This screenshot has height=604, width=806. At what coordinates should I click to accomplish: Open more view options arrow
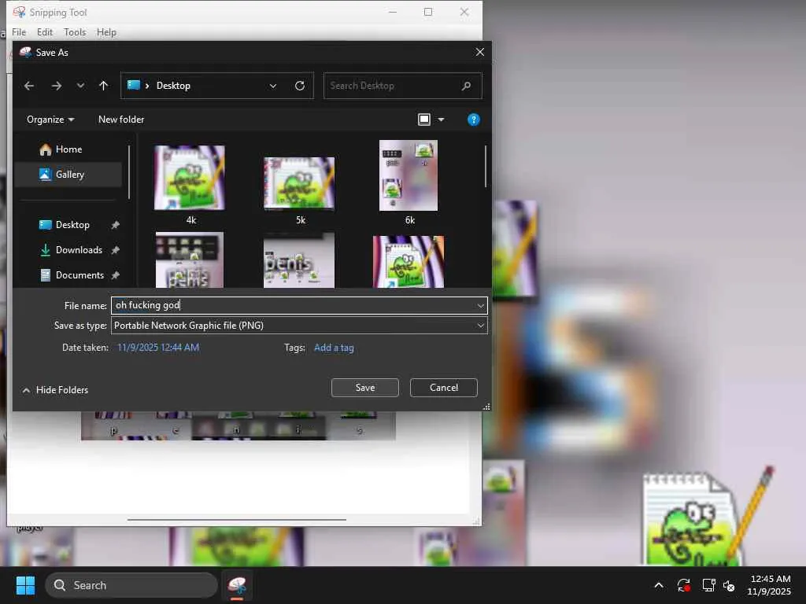pos(441,120)
